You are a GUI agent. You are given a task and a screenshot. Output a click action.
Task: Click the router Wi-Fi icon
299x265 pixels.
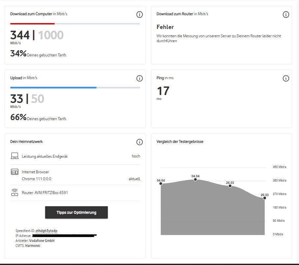click(15, 192)
